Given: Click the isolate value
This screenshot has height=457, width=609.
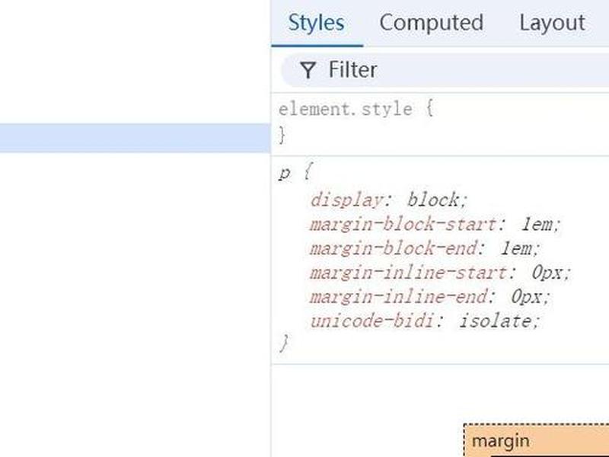Looking at the screenshot, I should click(x=494, y=321).
